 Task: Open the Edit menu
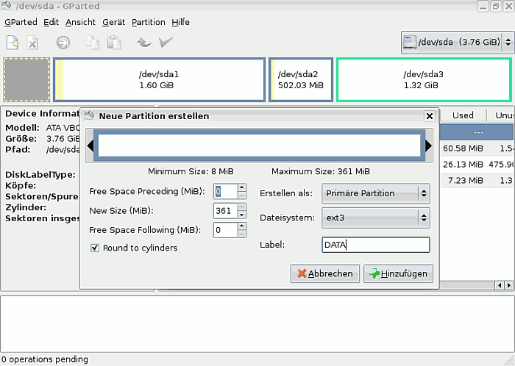coord(51,22)
